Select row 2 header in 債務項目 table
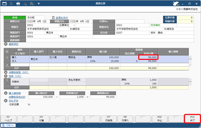 [7, 65]
